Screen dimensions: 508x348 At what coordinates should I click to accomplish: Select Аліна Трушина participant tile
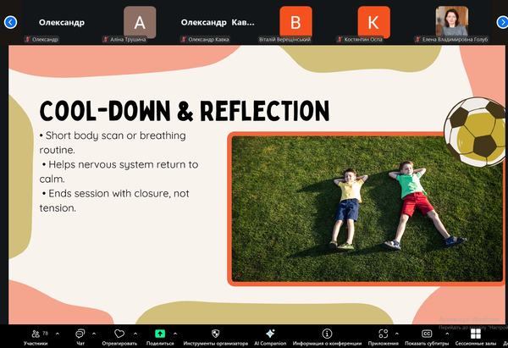pos(140,22)
